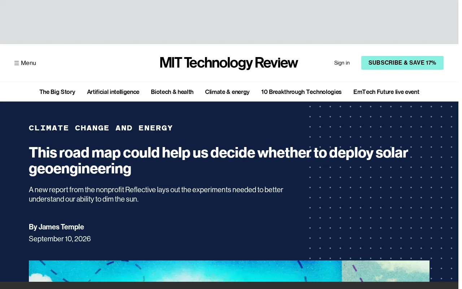Open EmTech Future live event link
Image resolution: width=462 pixels, height=289 pixels.
(x=386, y=92)
